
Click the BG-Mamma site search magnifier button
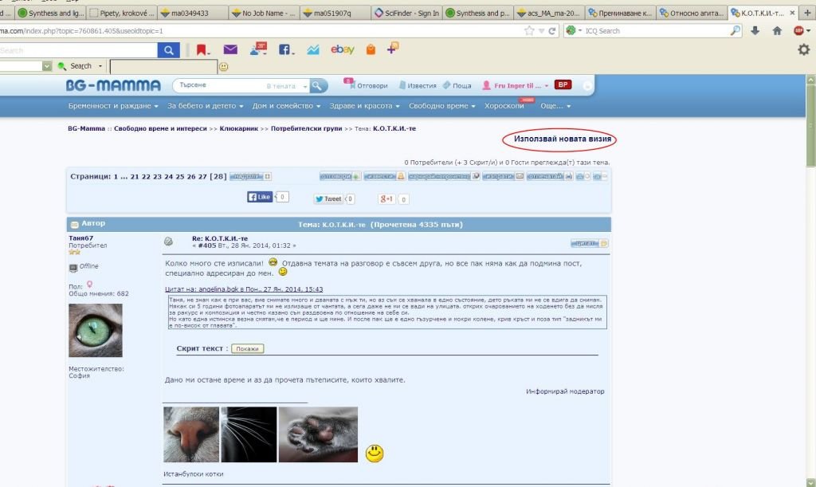pyautogui.click(x=318, y=85)
